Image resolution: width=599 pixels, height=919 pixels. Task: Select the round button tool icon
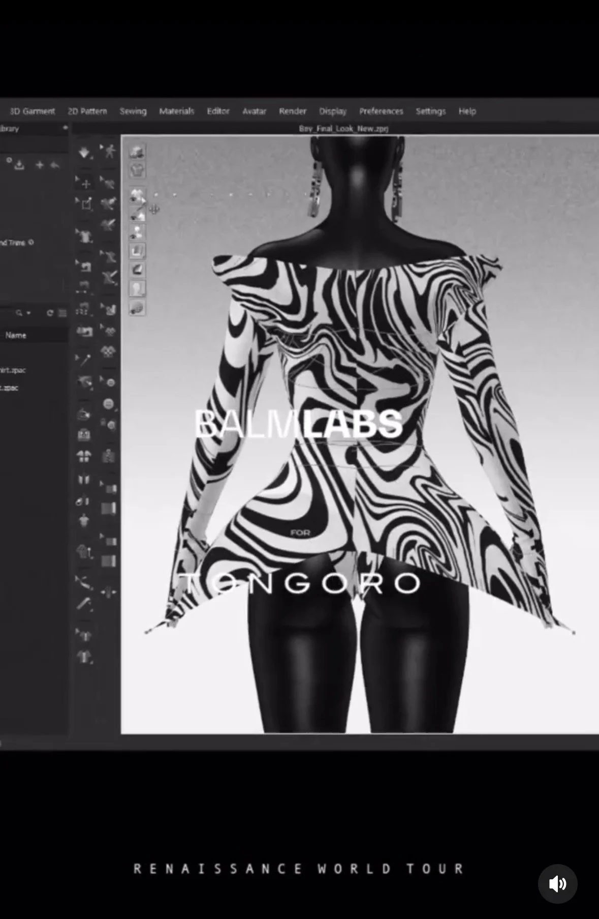tap(109, 404)
